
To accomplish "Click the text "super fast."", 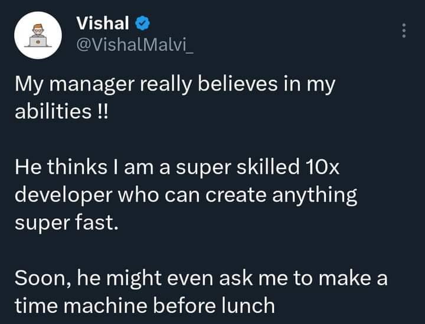I will click(67, 223).
